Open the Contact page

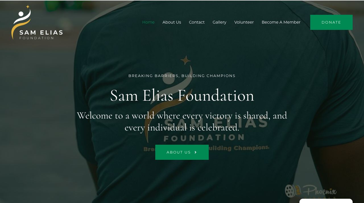point(197,22)
